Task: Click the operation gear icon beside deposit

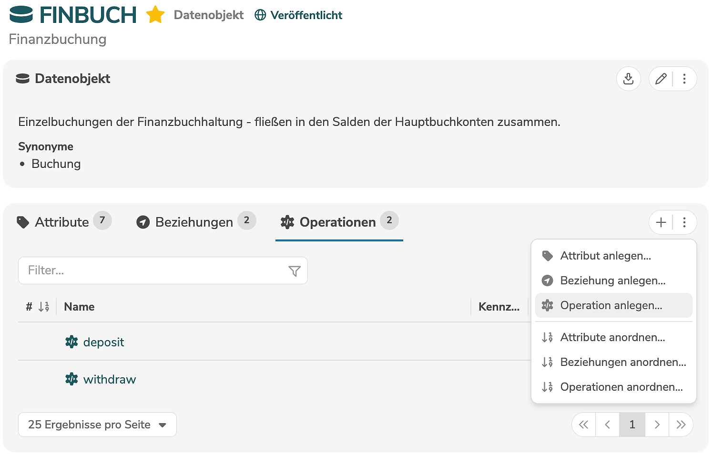Action: click(71, 342)
